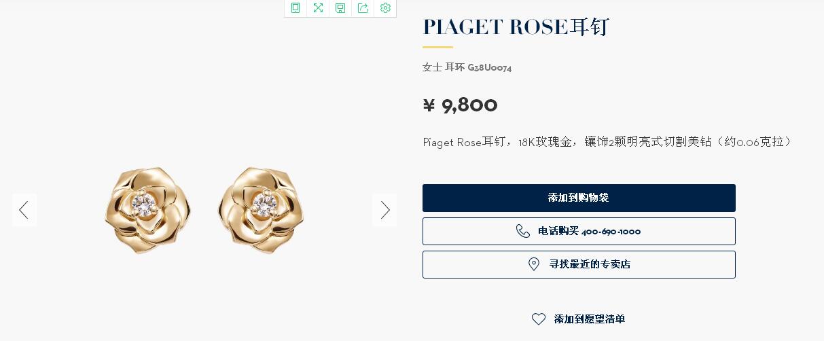Click the fullscreen expand arrows icon

pos(318,8)
